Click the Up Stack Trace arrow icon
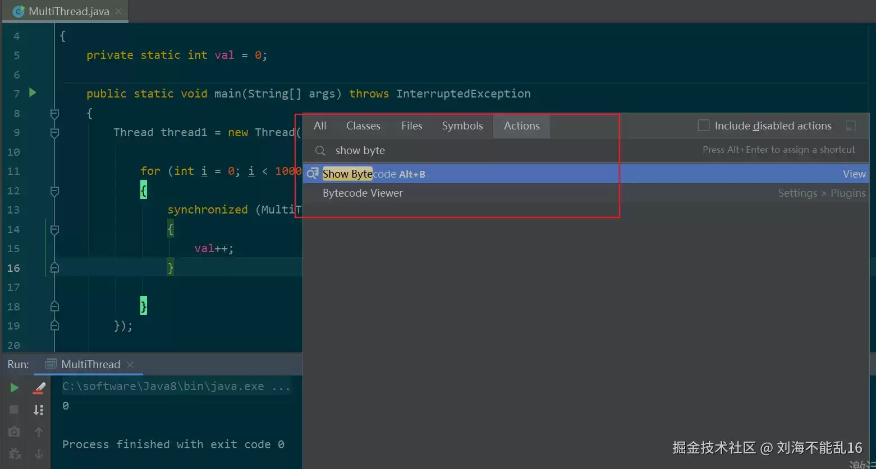The width and height of the screenshot is (876, 469). (39, 432)
